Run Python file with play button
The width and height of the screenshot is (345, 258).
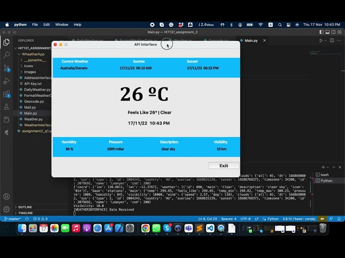click(321, 41)
